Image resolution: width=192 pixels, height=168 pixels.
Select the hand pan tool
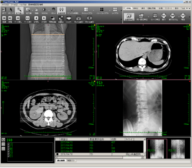[36, 11]
